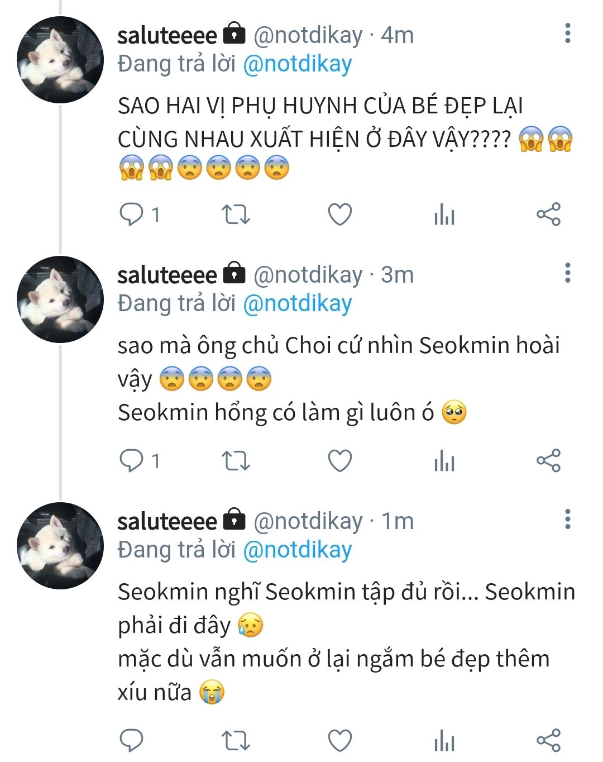Share the tweet posted 3m ago
The width and height of the screenshot is (603, 762).
(548, 461)
